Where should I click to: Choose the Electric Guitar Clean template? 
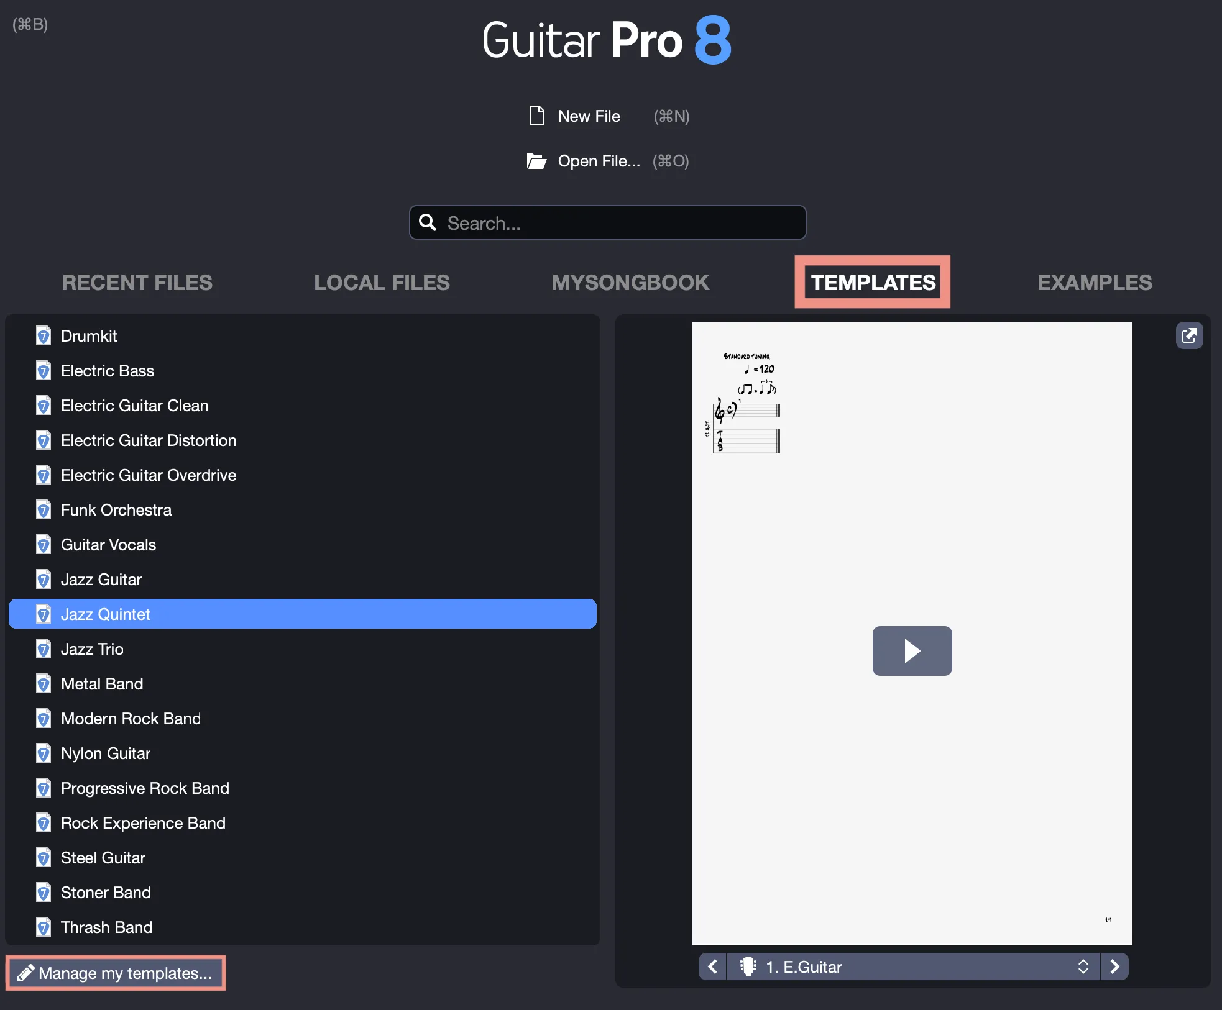pos(303,406)
